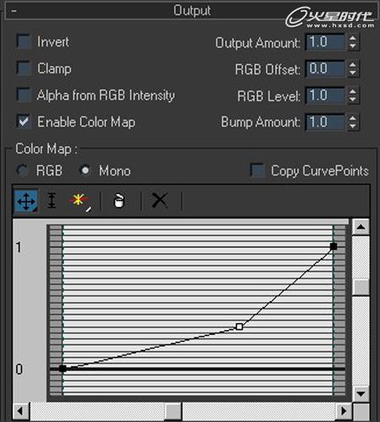Click the curve graph scroll down arrow
Screen dimensions: 380x422
[361, 393]
